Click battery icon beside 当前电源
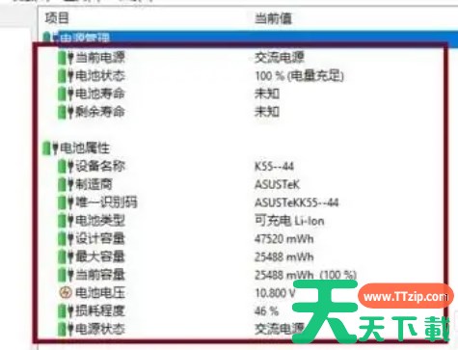The image size is (458, 350). tap(66, 58)
